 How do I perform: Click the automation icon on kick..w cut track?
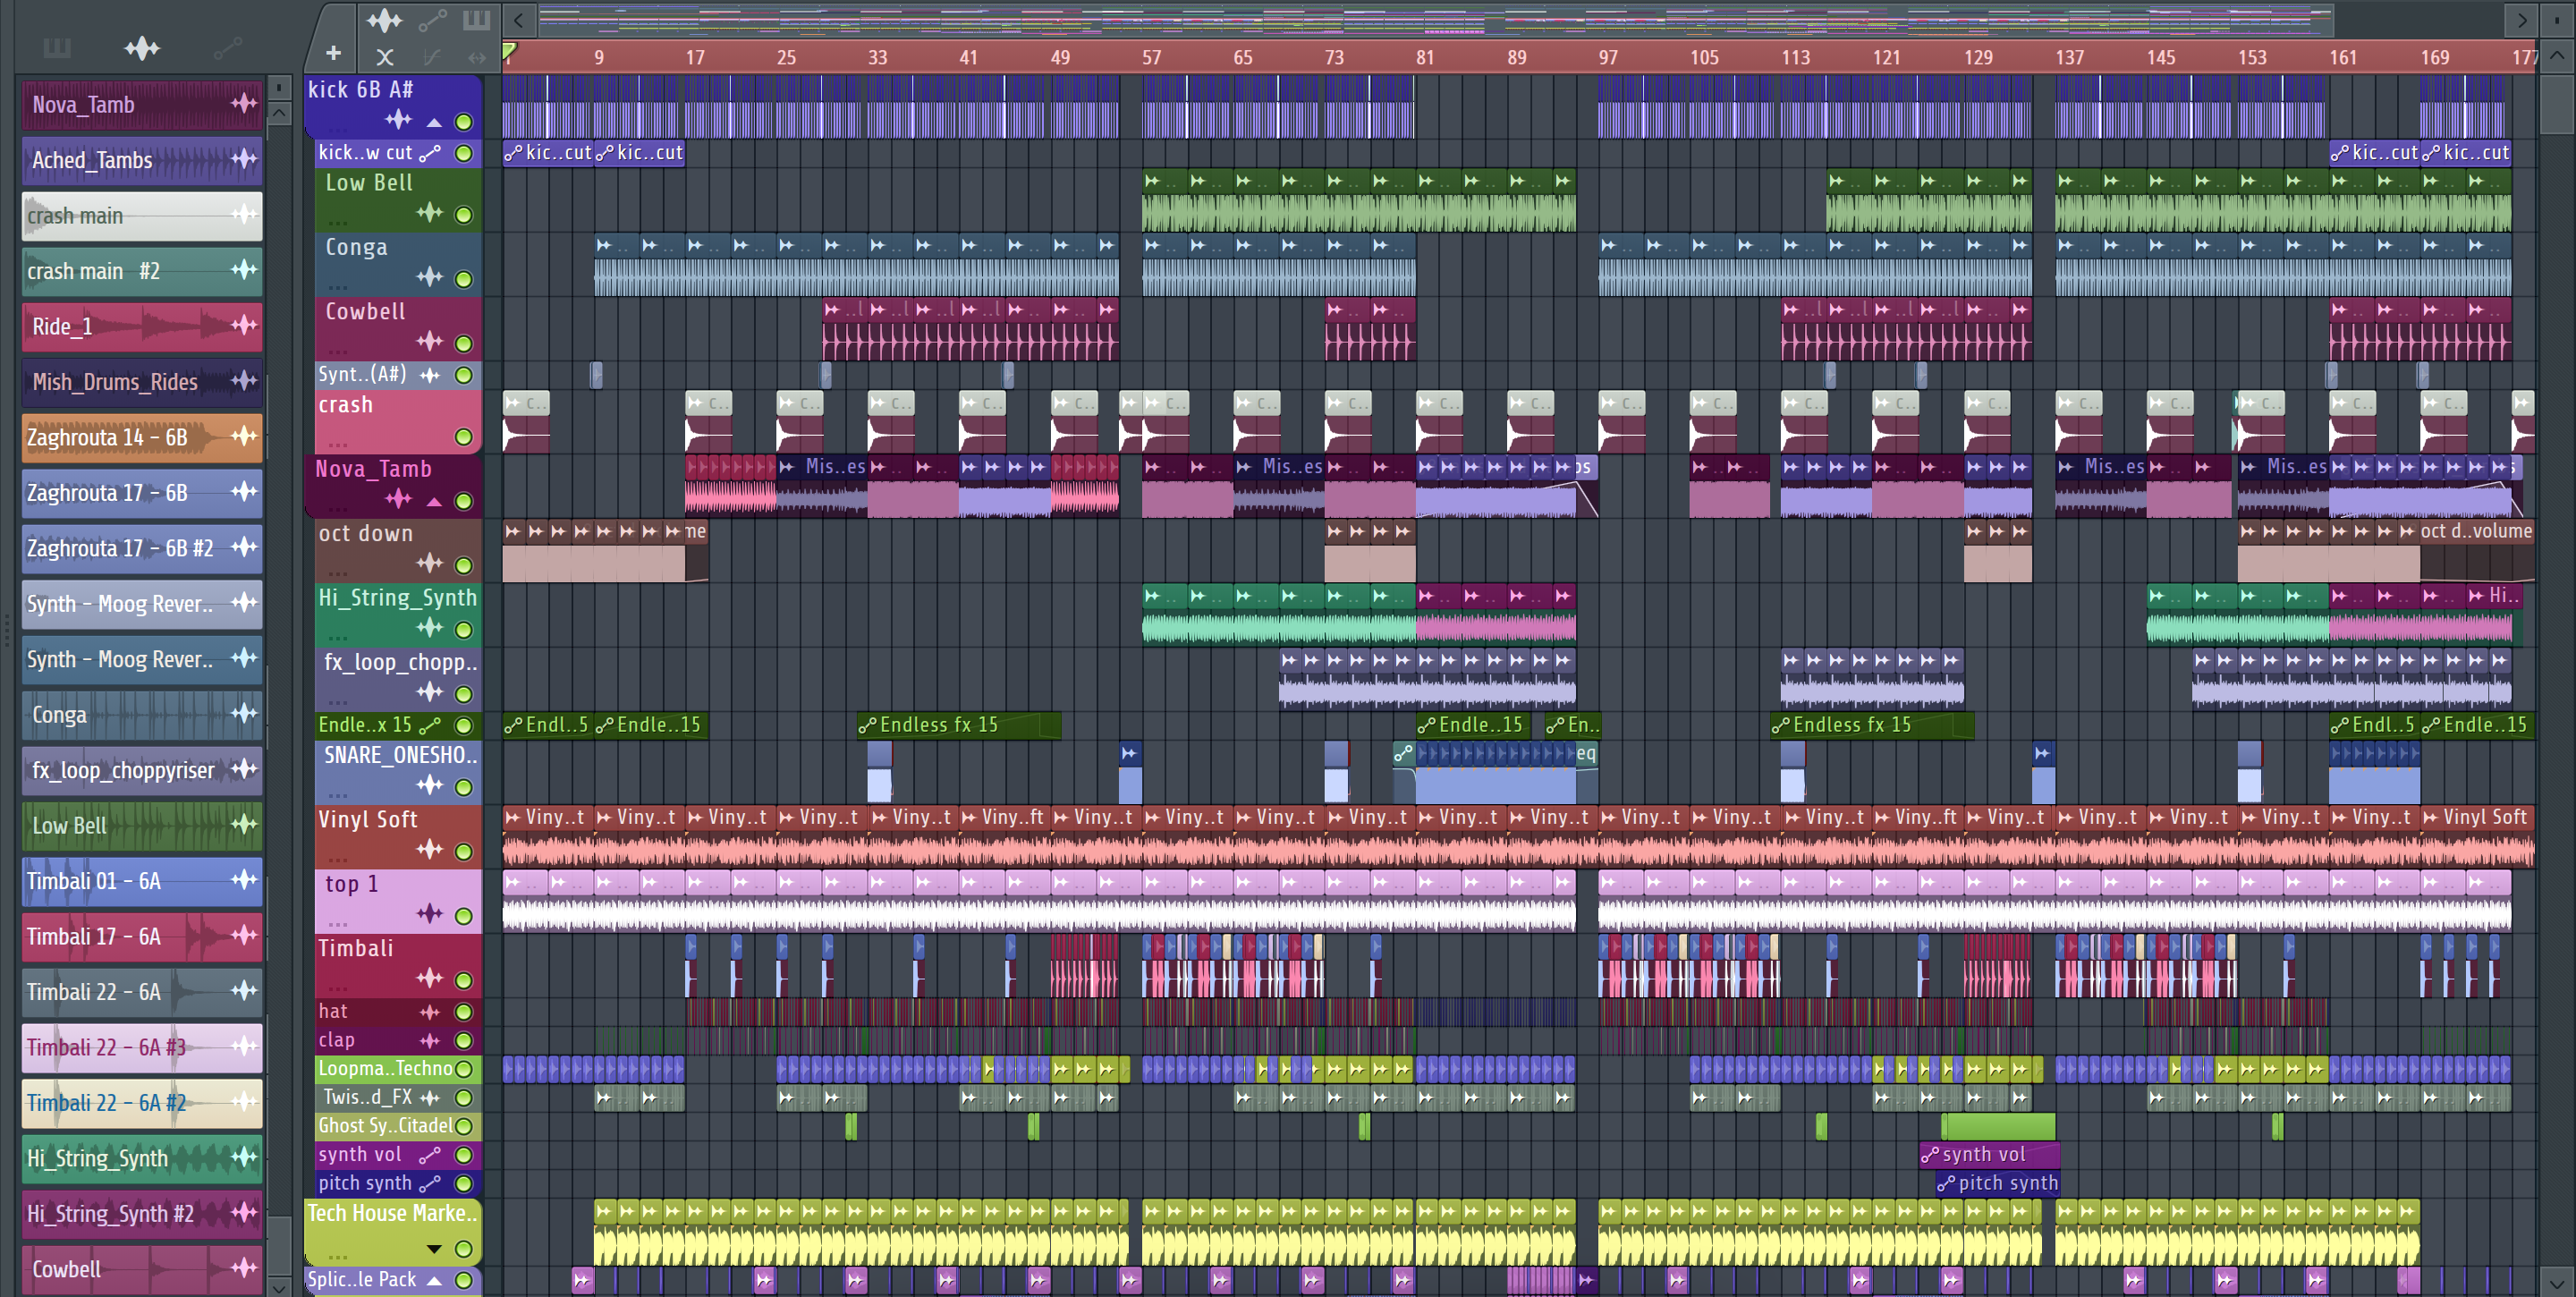pyautogui.click(x=430, y=153)
